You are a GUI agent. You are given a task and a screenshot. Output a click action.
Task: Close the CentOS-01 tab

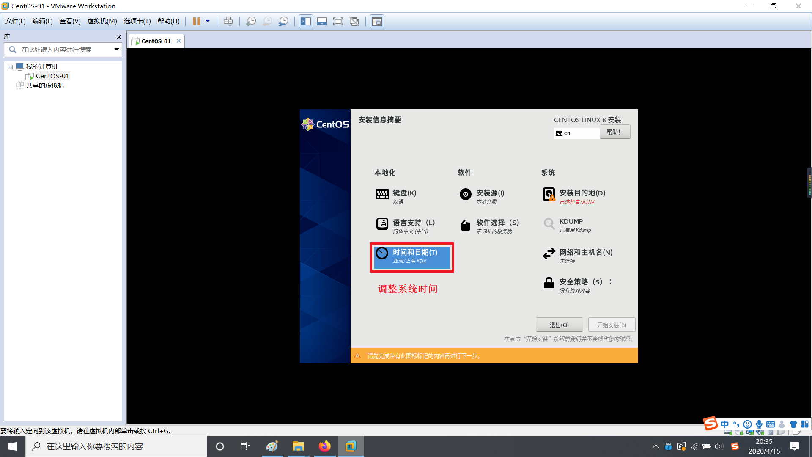click(178, 41)
